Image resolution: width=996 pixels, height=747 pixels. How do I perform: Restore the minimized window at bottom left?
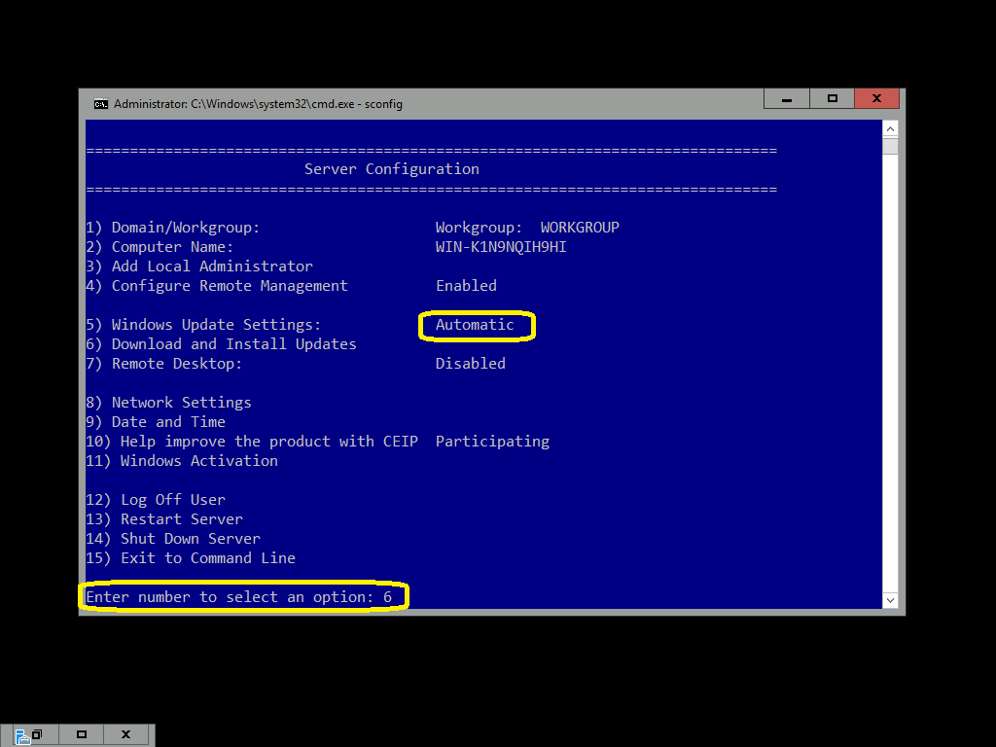(37, 735)
